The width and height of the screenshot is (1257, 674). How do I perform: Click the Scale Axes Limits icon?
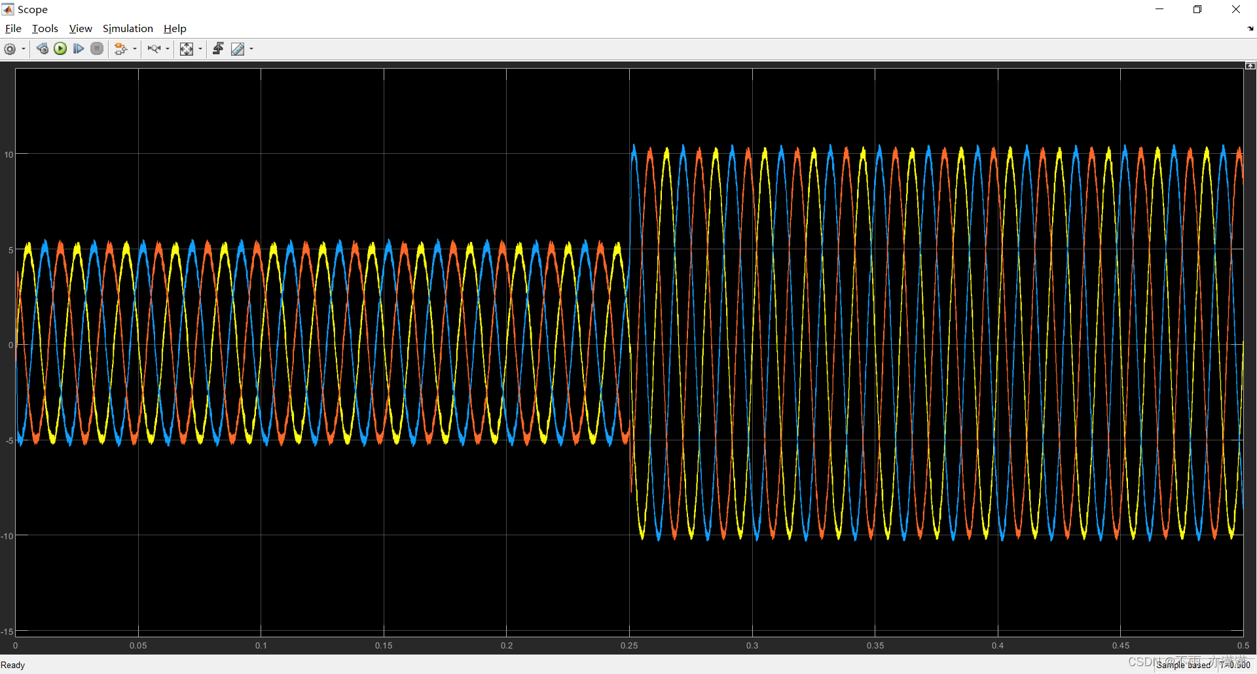(x=187, y=49)
